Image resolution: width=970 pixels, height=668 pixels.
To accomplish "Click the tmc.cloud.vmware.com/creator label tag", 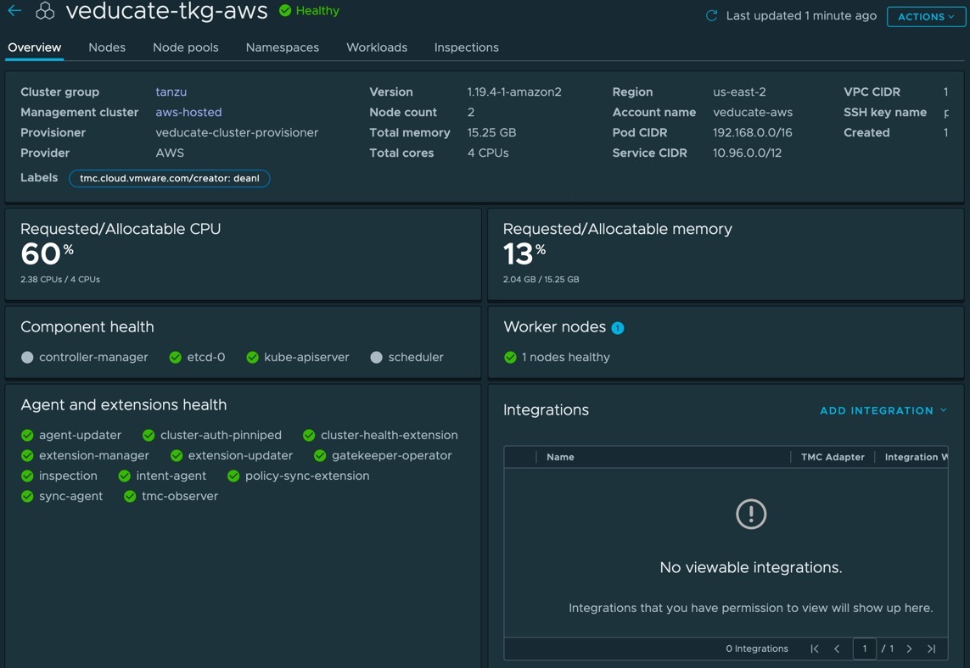I will point(170,179).
